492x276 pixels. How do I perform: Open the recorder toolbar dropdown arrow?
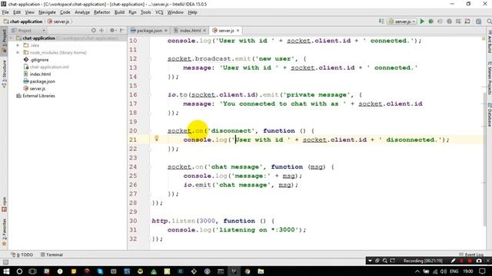(x=370, y=261)
